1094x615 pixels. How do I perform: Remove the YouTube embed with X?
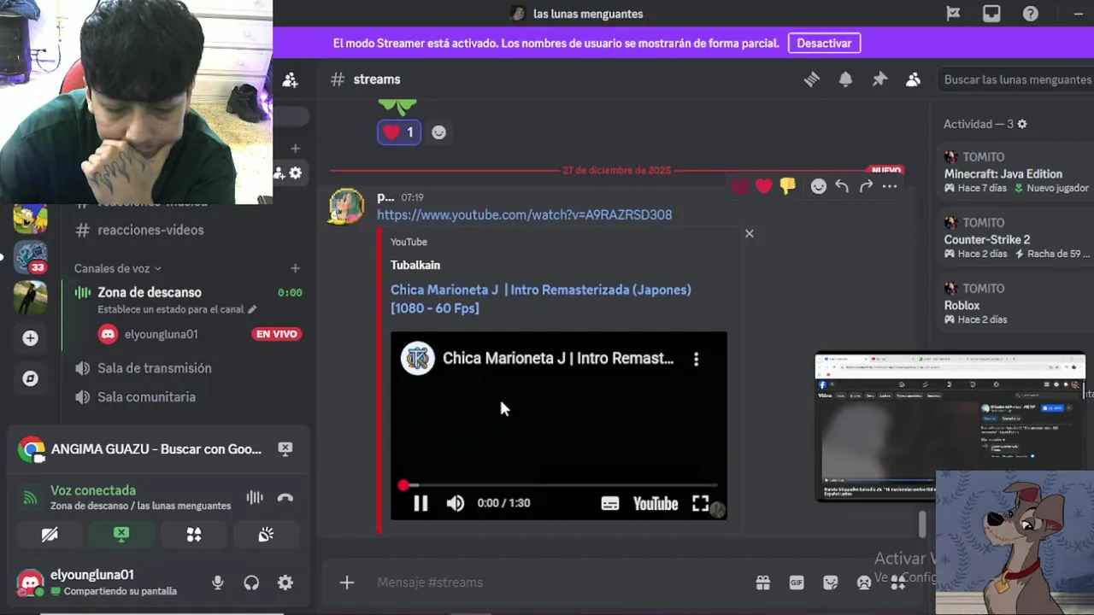(750, 233)
